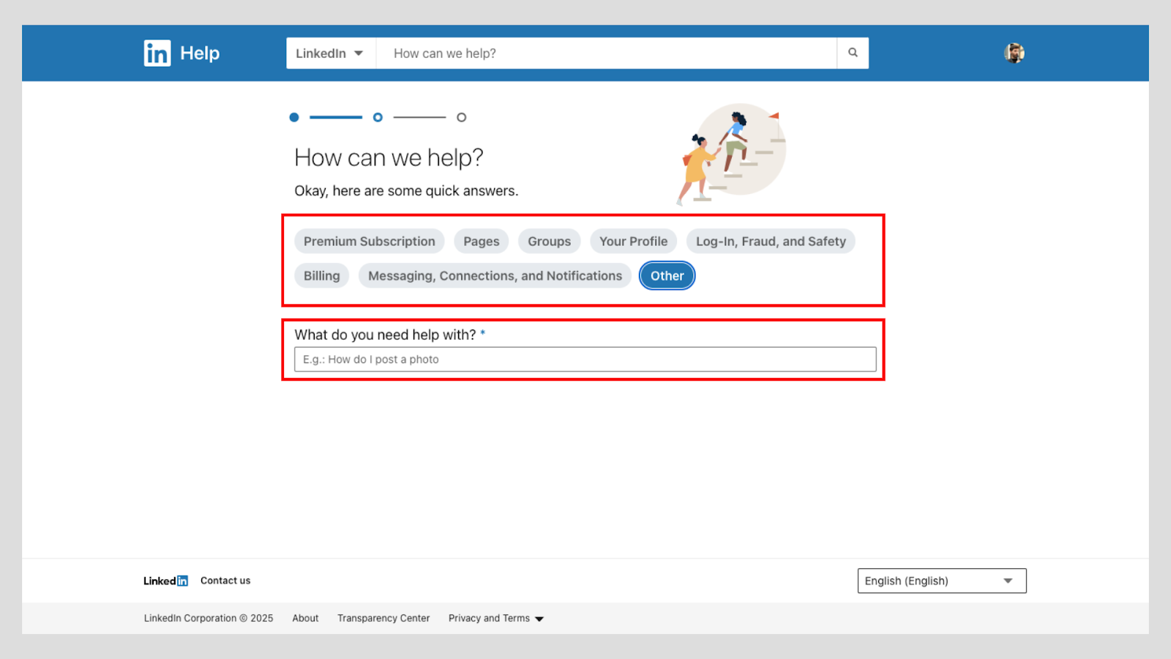The image size is (1171, 659).
Task: Open the Transparency Center link
Action: 384,618
